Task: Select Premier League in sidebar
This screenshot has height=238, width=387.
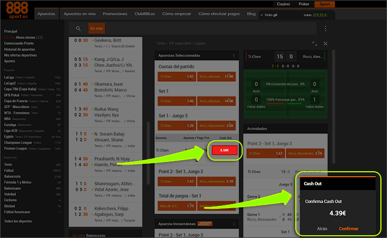Action: [32, 149]
